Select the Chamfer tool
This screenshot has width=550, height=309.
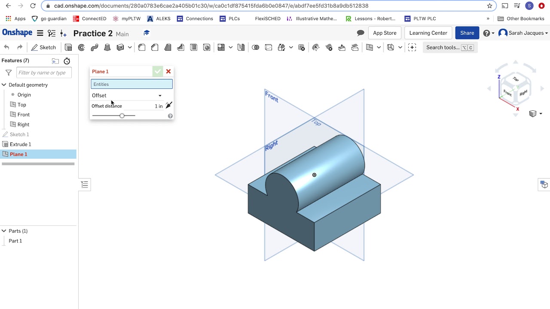(x=155, y=48)
